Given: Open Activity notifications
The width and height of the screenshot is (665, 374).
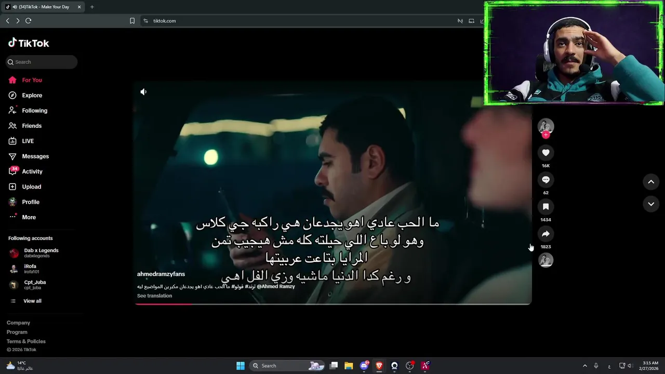Looking at the screenshot, I should pos(25,171).
